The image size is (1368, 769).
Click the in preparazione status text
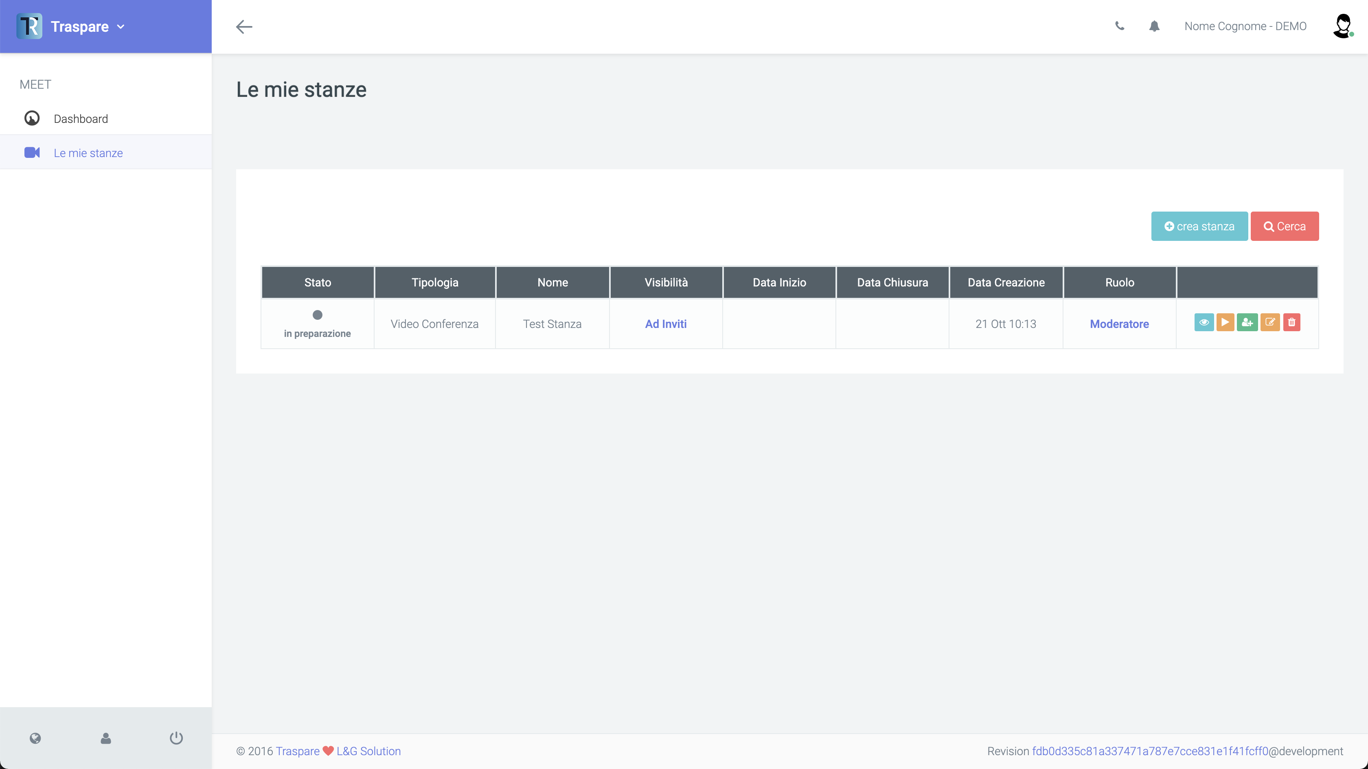point(317,333)
